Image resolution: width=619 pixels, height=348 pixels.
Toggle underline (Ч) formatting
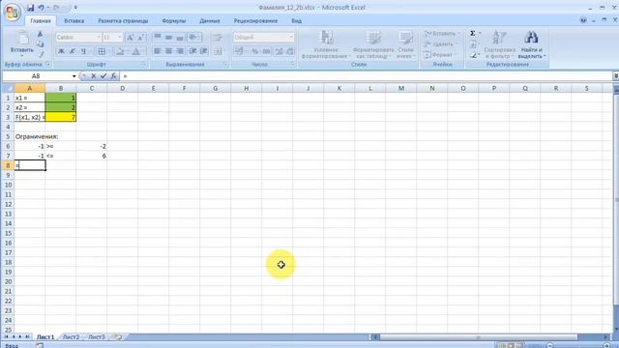(x=83, y=51)
